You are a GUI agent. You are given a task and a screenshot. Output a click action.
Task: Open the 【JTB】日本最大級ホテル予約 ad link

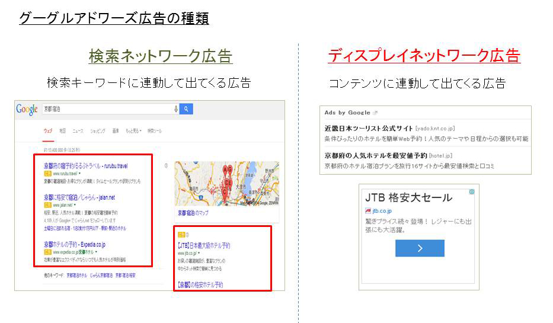click(x=204, y=245)
